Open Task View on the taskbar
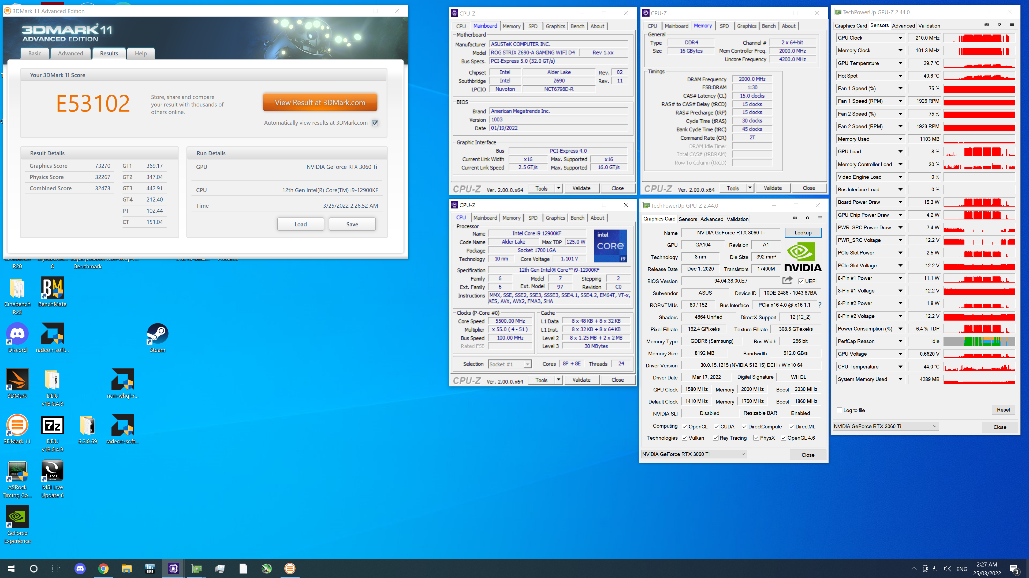Image resolution: width=1029 pixels, height=578 pixels. 56,569
